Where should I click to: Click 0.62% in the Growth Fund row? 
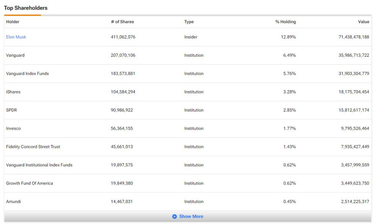click(290, 183)
